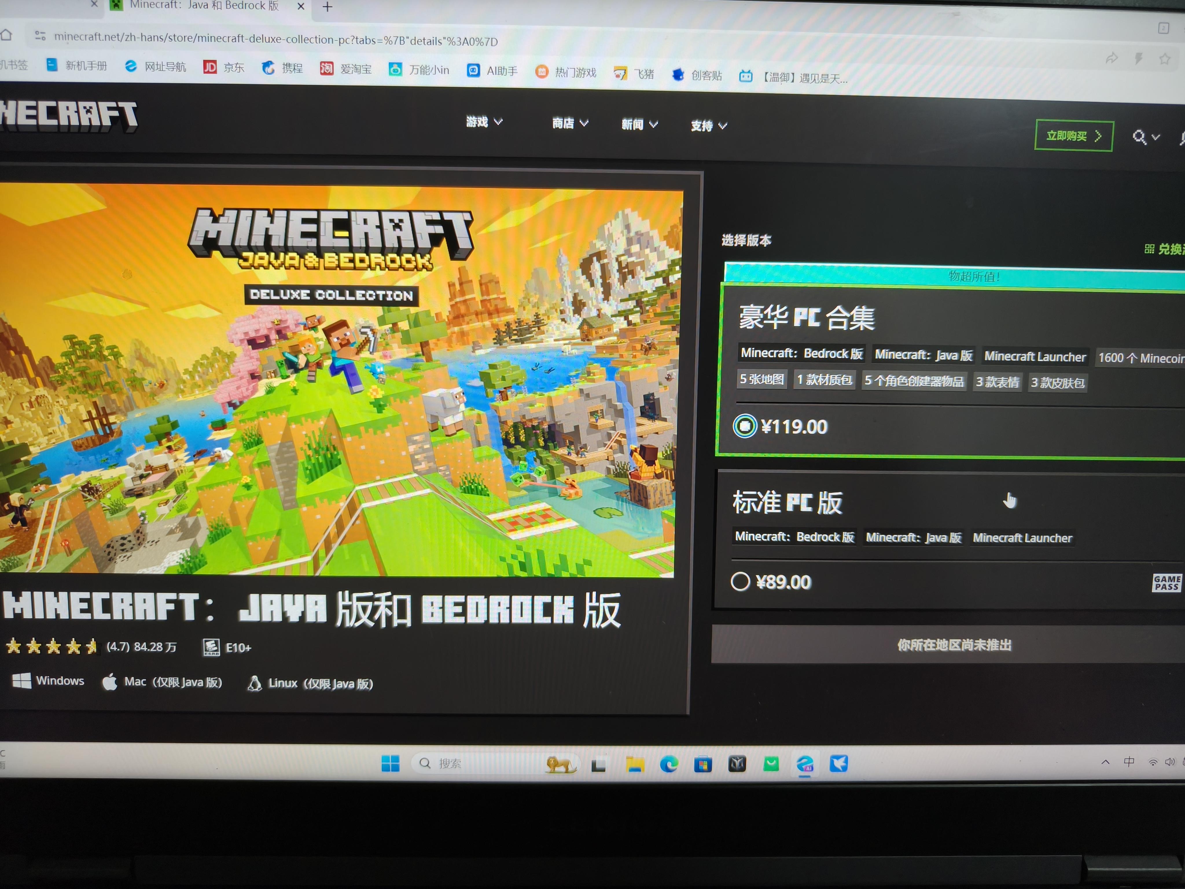Click the 标准 PC 版 title
The height and width of the screenshot is (889, 1185).
(787, 503)
